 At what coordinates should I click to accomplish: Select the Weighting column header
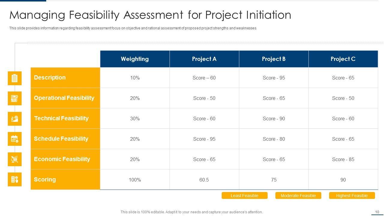[x=135, y=59]
